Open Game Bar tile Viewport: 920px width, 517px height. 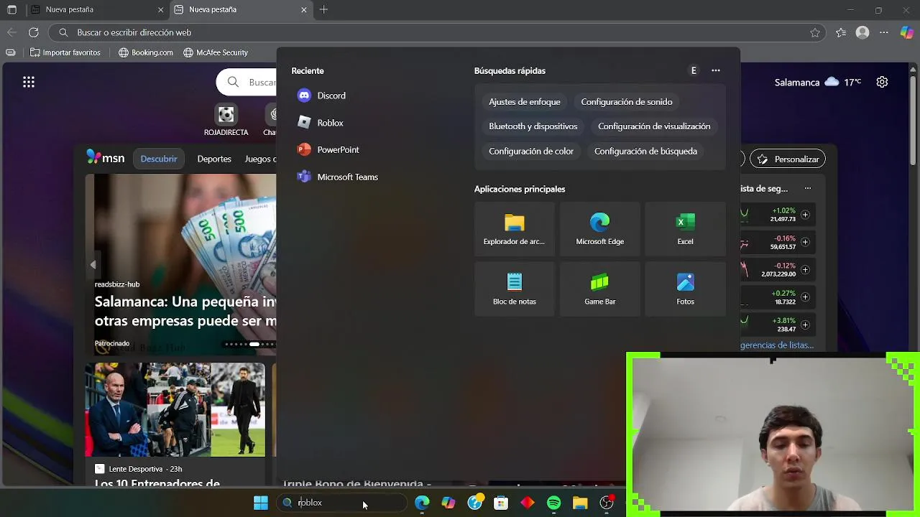(x=599, y=289)
